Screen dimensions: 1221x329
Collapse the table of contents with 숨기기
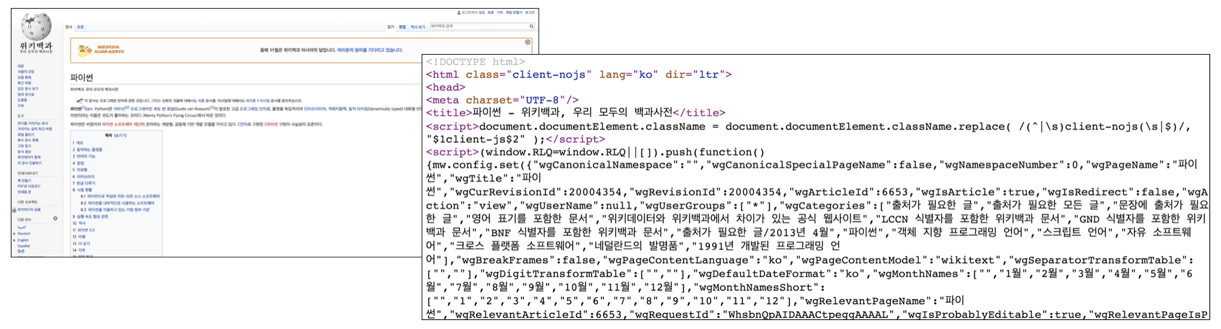click(120, 136)
